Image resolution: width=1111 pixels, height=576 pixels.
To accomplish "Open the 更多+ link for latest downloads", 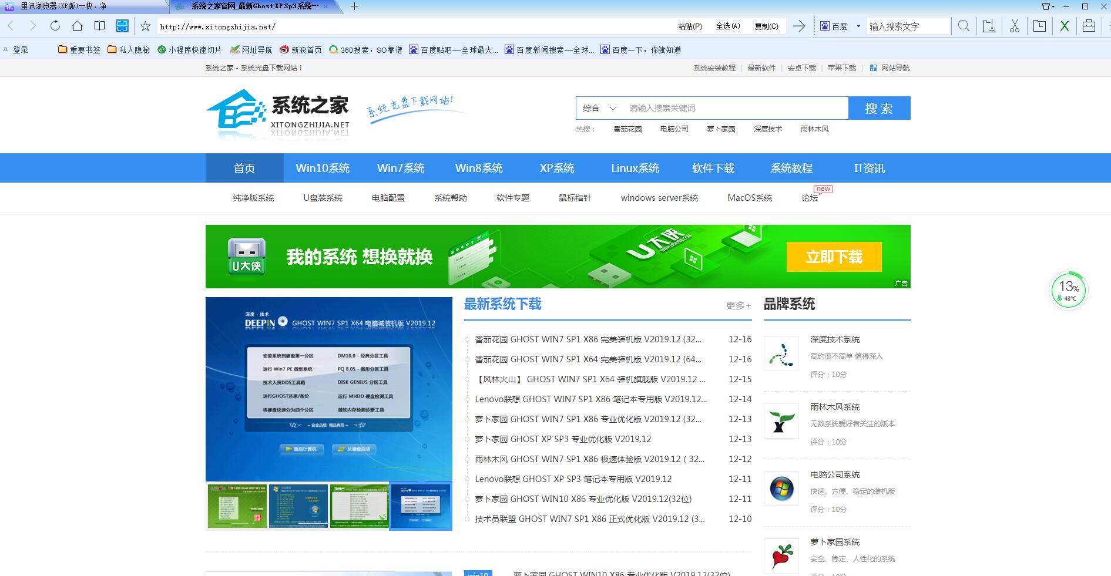I will [x=739, y=305].
